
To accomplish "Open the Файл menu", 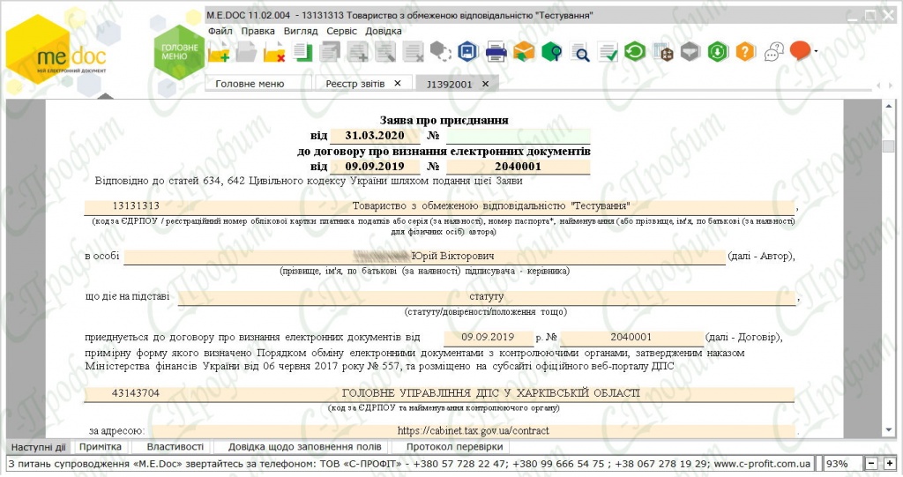I will pos(220,31).
